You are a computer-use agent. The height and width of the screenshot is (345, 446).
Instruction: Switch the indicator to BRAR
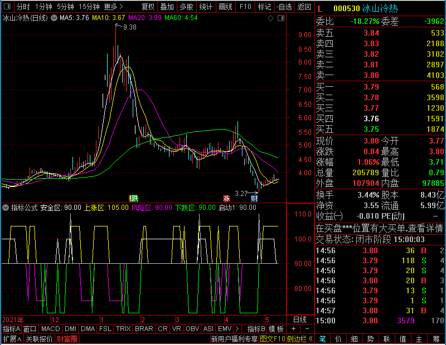tap(144, 329)
